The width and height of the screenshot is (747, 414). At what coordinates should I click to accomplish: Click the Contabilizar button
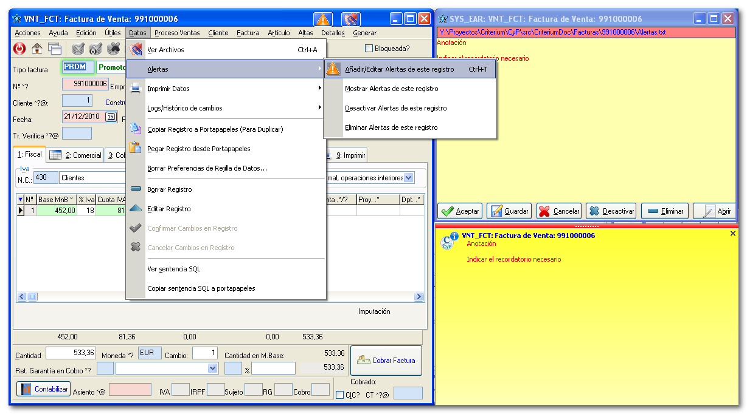(43, 389)
